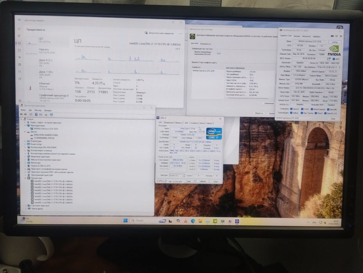Toggle the OpenCL checkbox in GPU-Z

click(291, 109)
